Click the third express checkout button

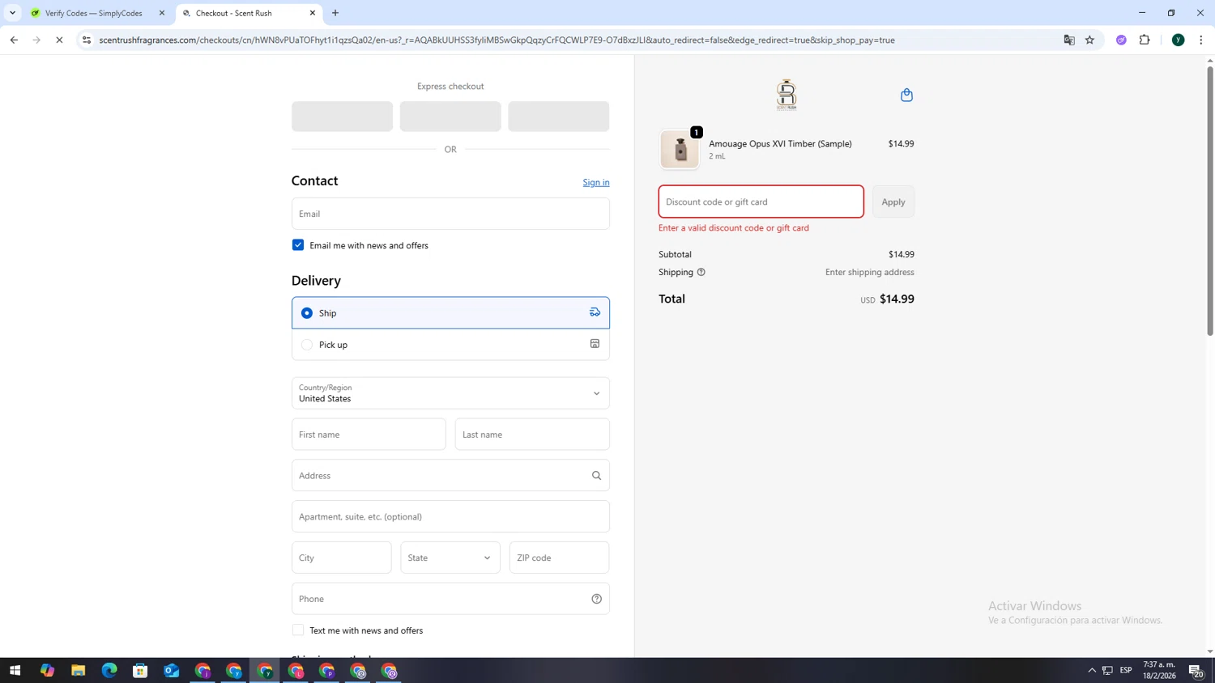559,117
